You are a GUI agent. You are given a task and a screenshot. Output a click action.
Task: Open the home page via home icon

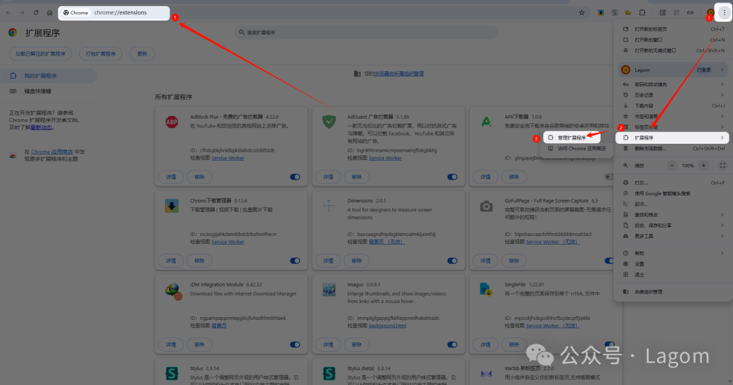click(x=50, y=13)
